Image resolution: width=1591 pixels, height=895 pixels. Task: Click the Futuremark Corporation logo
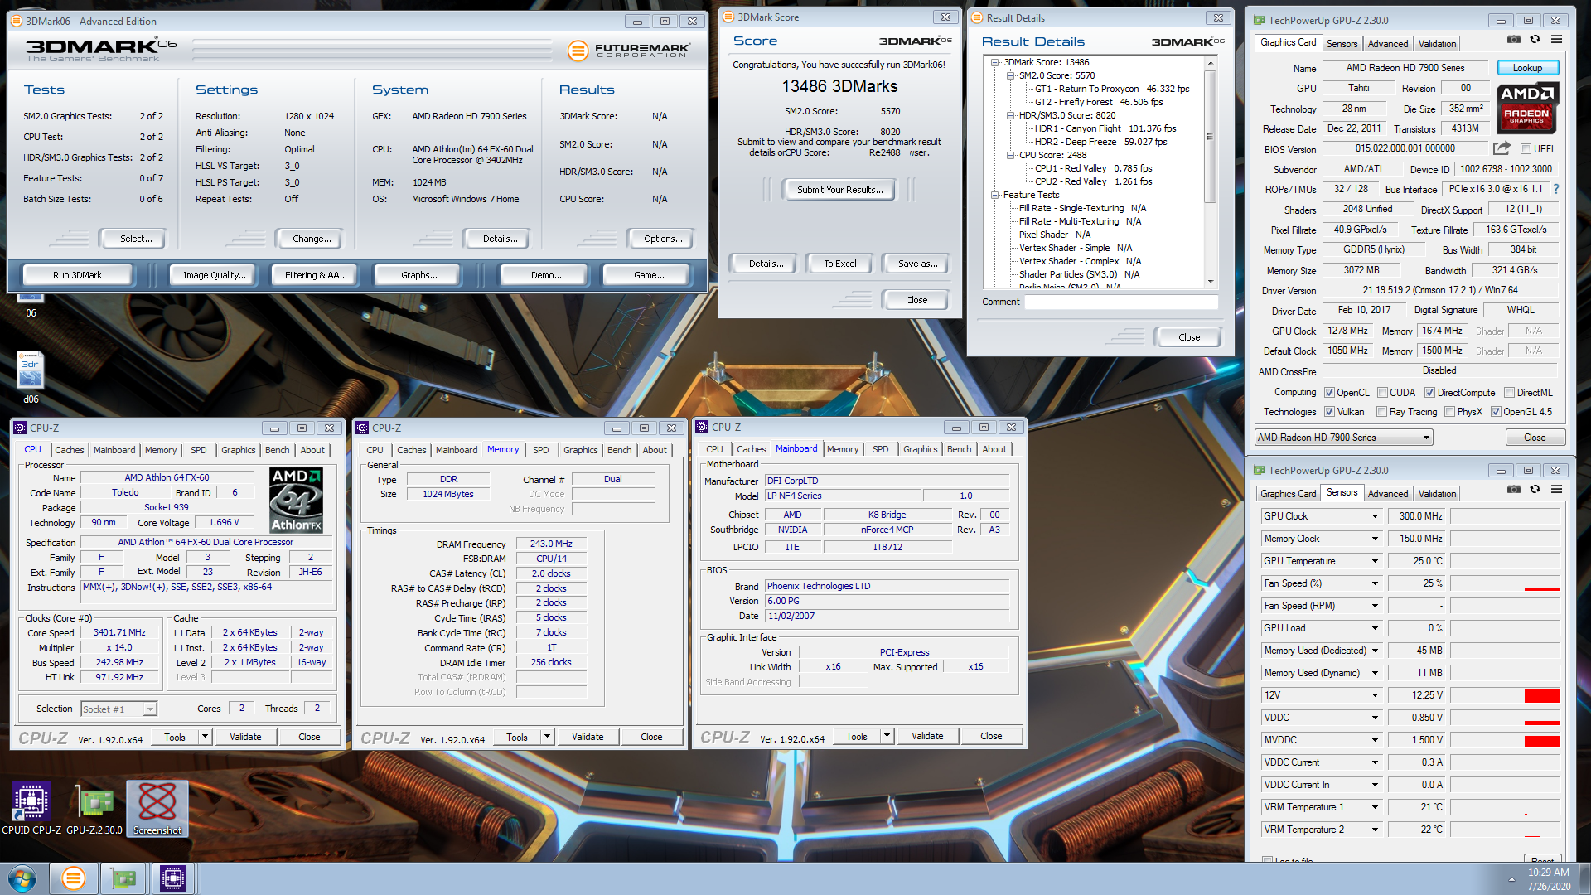629,51
